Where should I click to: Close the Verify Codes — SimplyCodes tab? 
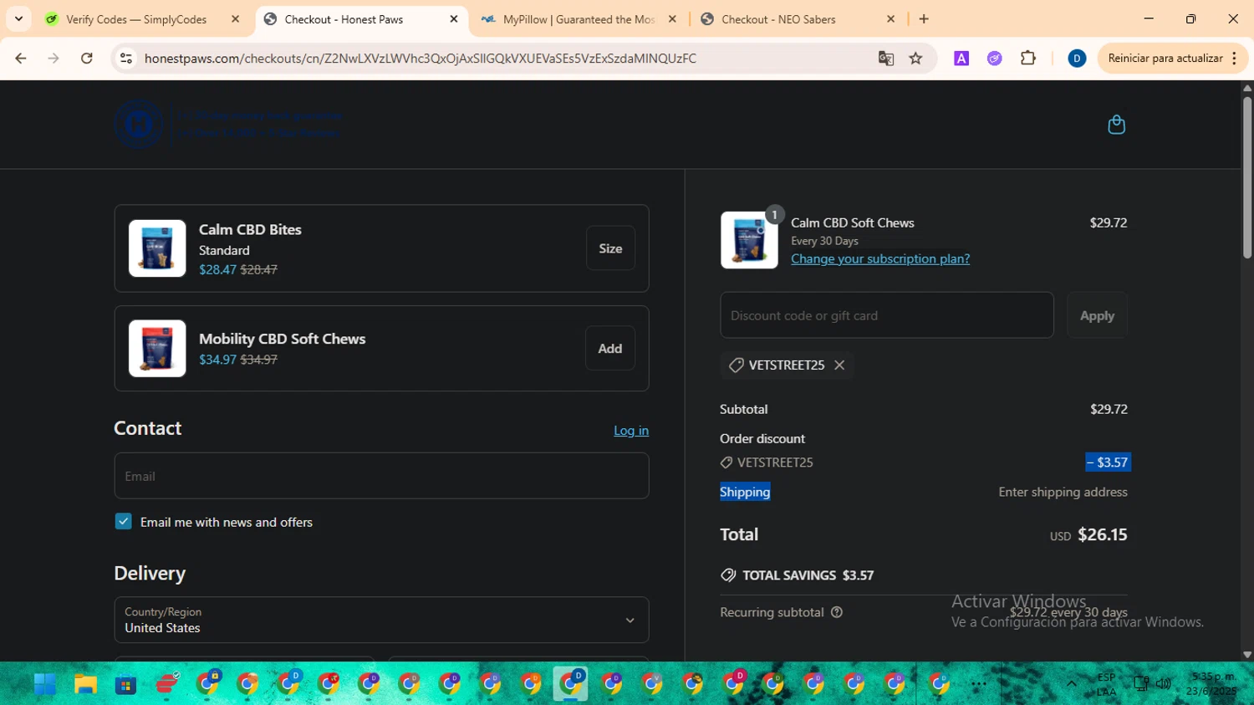tap(235, 19)
